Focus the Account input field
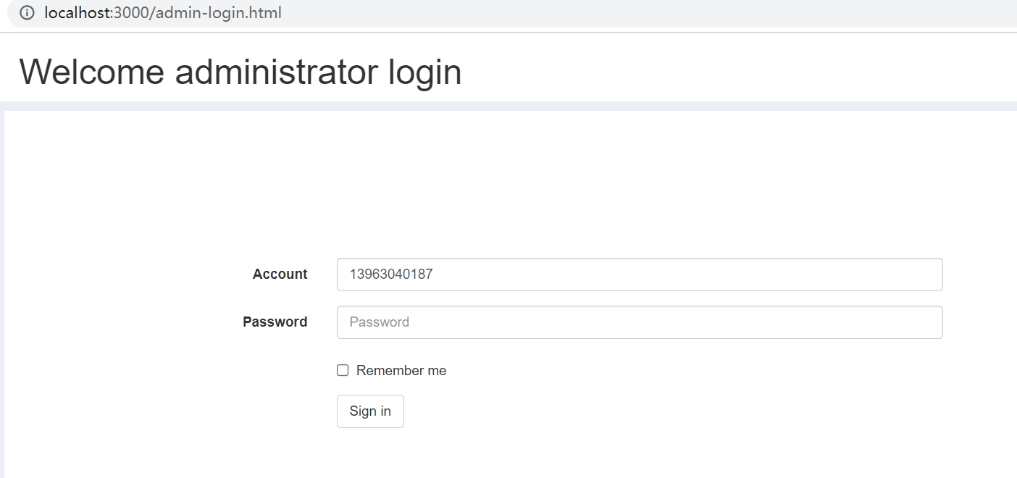Viewport: 1017px width, 478px height. pos(640,274)
